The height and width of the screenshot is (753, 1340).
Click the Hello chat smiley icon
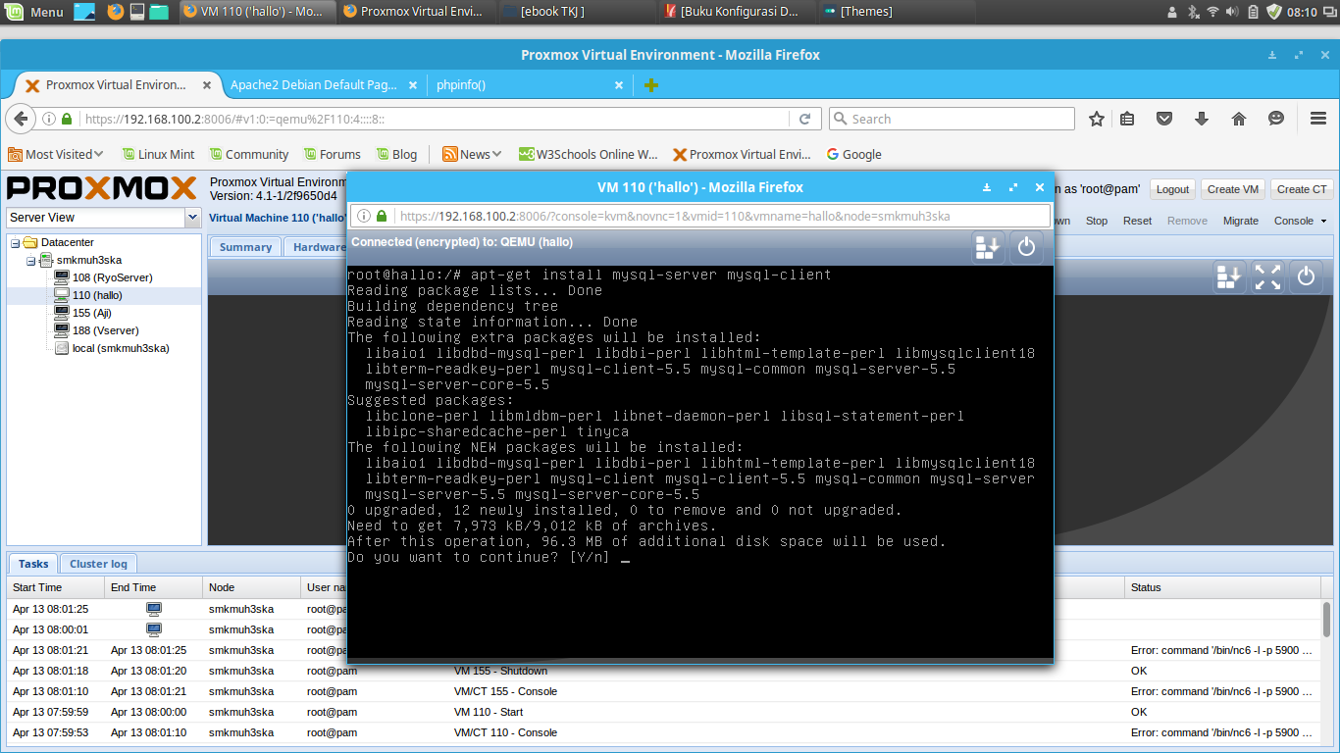(x=1276, y=119)
